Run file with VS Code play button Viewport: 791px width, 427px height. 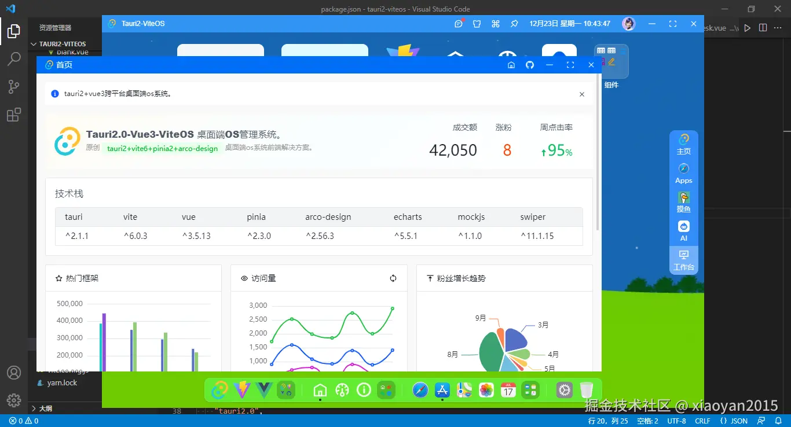748,27
